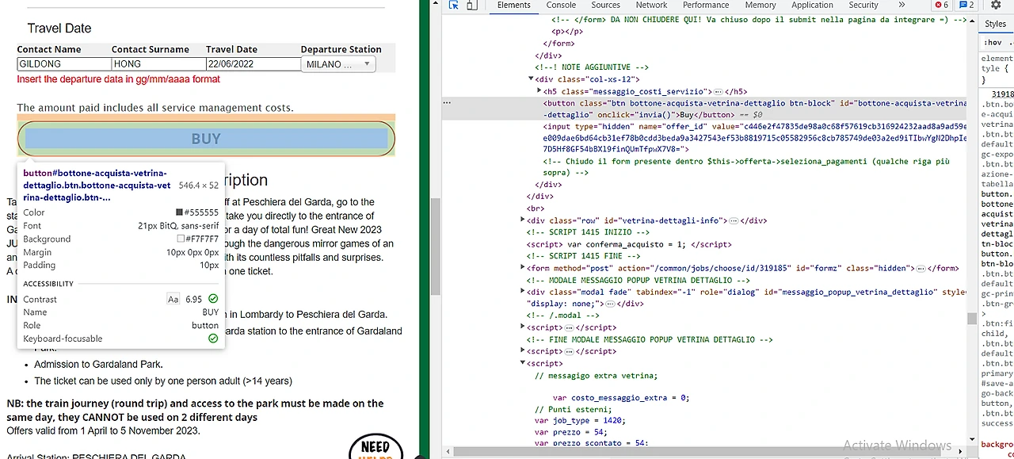Click the BUY button on page
The image size is (1014, 459).
[x=206, y=139]
